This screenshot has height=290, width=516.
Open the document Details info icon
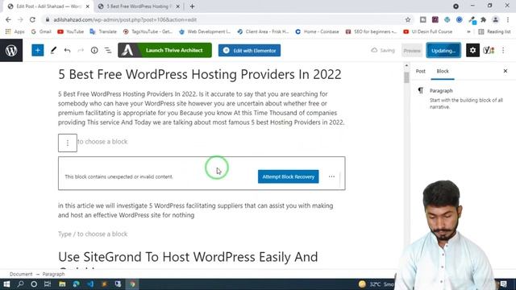pos(94,50)
